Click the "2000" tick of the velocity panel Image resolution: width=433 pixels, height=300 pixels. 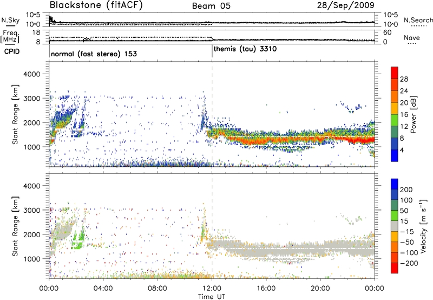pos(31,234)
